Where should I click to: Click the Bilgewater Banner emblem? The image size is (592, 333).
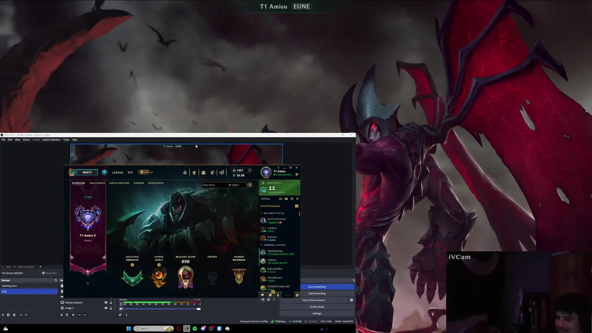[239, 277]
